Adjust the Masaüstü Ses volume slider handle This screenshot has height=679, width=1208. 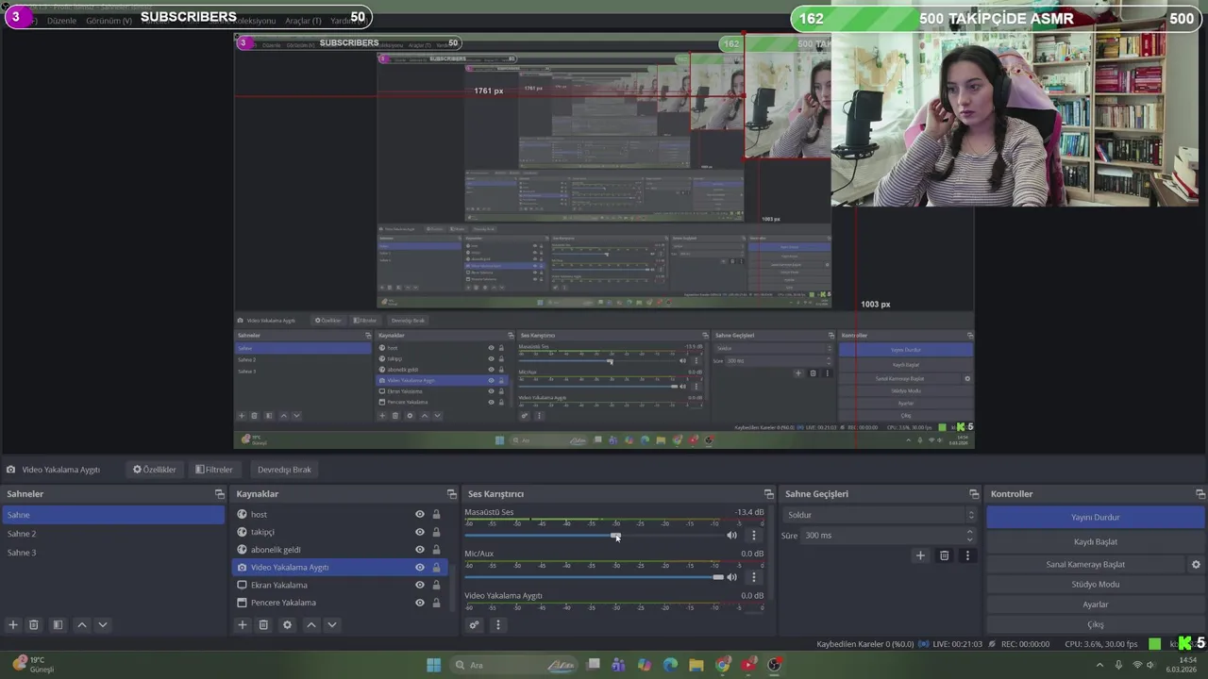615,536
